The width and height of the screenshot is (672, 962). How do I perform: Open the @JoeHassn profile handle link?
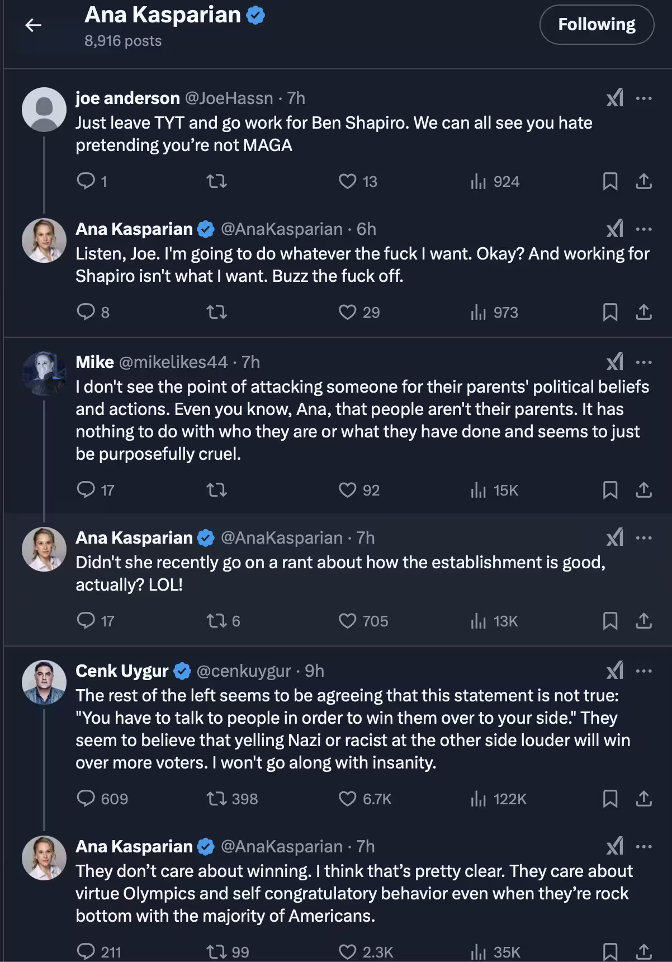click(x=229, y=98)
